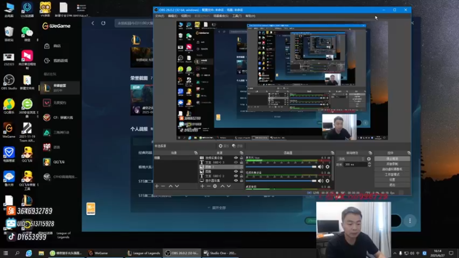Pop out the Controls dock panel
459x258 pixels.
pyautogui.click(x=409, y=153)
